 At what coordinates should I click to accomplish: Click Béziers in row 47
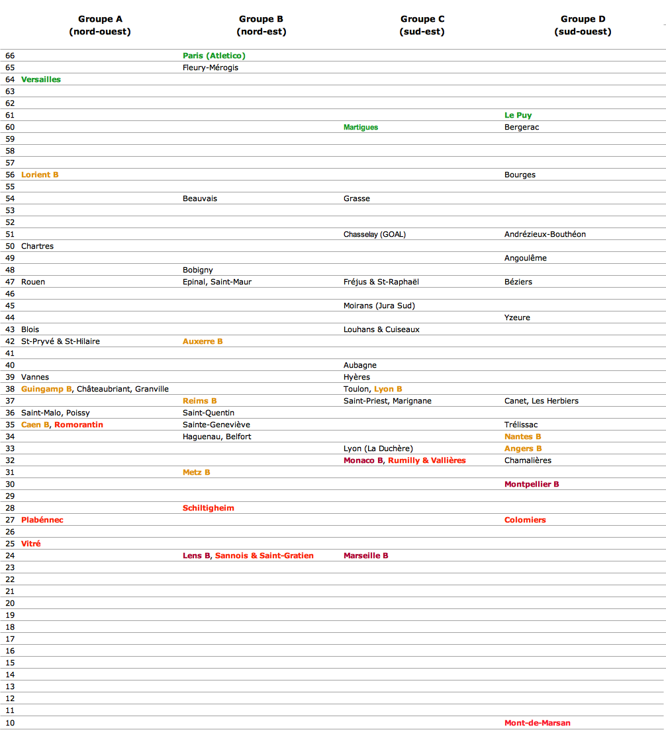tap(518, 282)
